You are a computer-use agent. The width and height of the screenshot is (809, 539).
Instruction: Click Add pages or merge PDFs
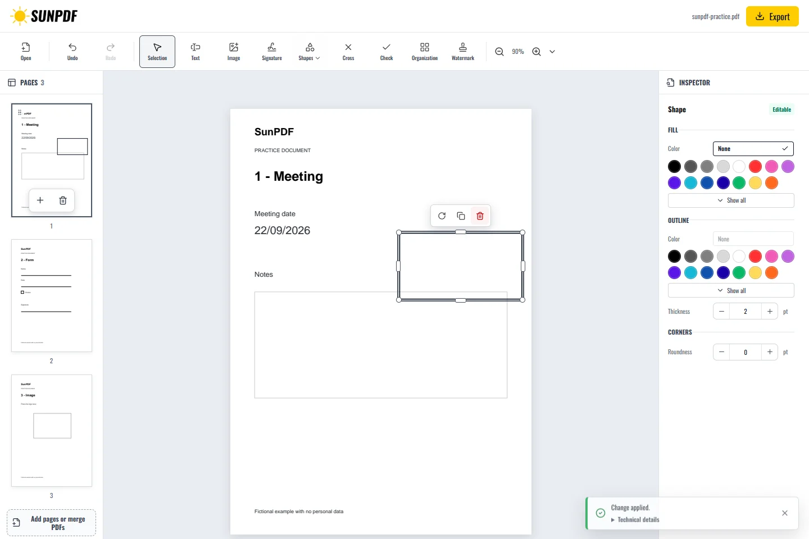[52, 523]
